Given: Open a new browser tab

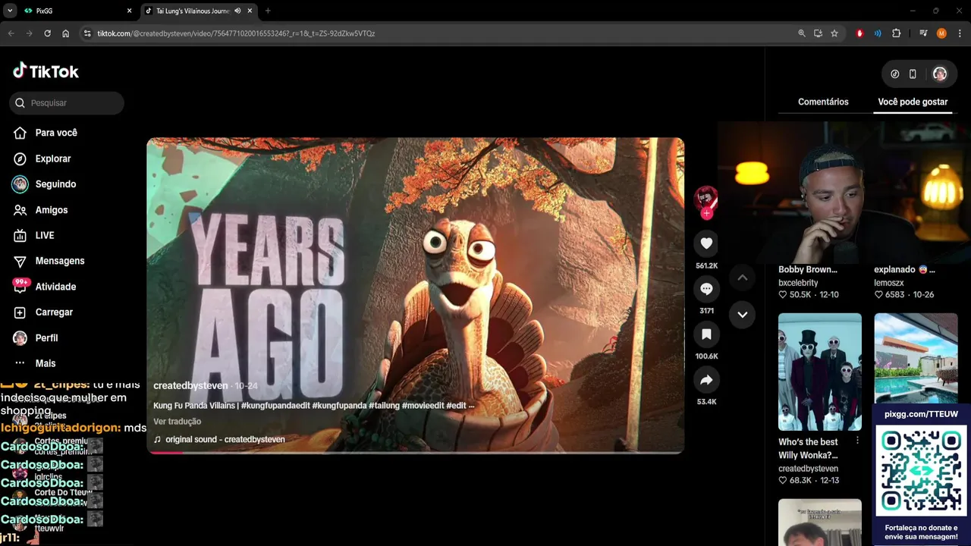Looking at the screenshot, I should tap(268, 11).
